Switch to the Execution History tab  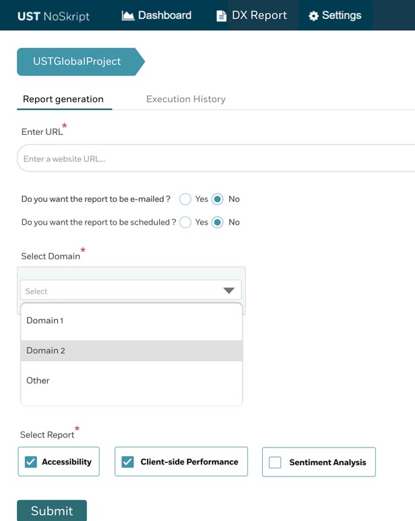[x=186, y=99]
